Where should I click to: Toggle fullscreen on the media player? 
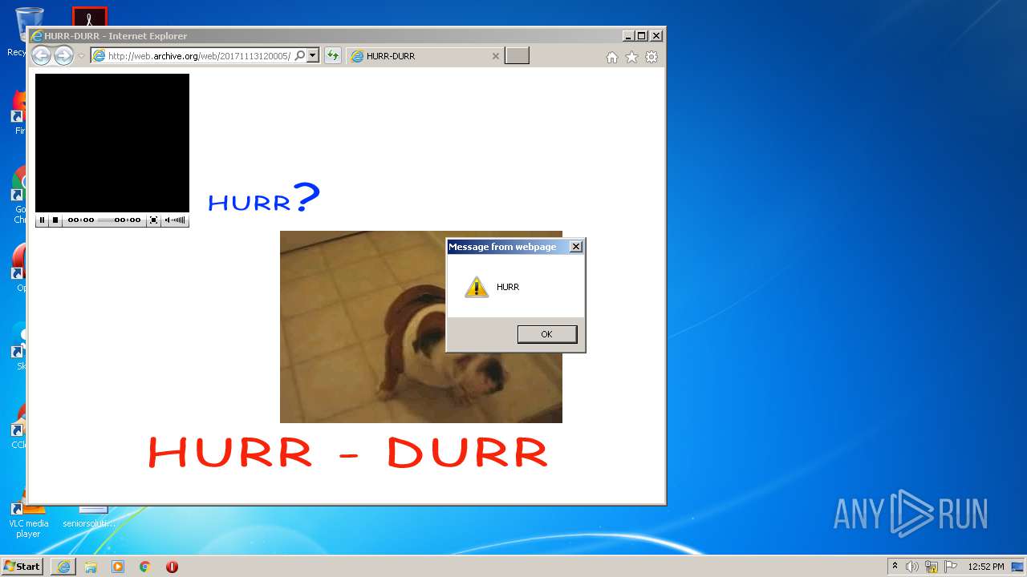click(153, 220)
